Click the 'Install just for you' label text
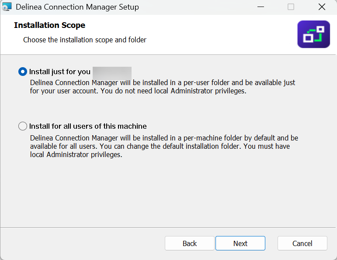Image resolution: width=337 pixels, height=260 pixels. tap(60, 72)
